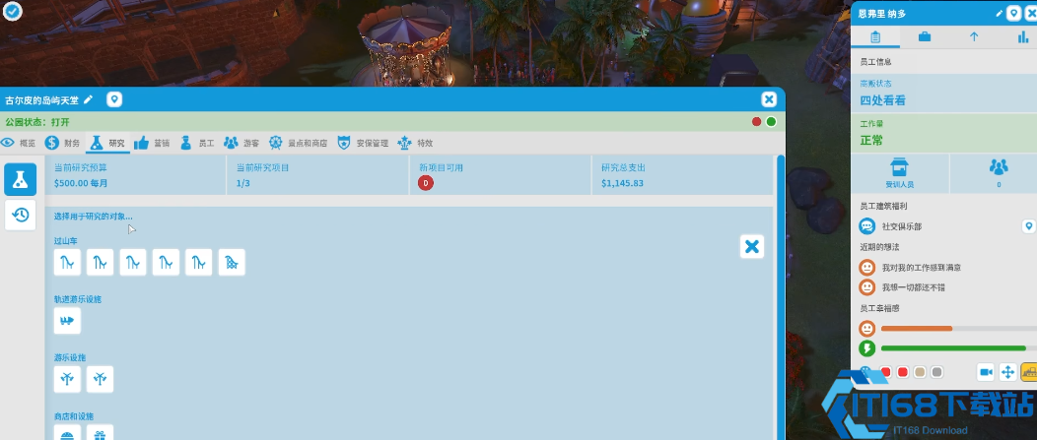This screenshot has width=1037, height=440.
Task: Switch to the 安保管理 security tab
Action: pos(363,143)
